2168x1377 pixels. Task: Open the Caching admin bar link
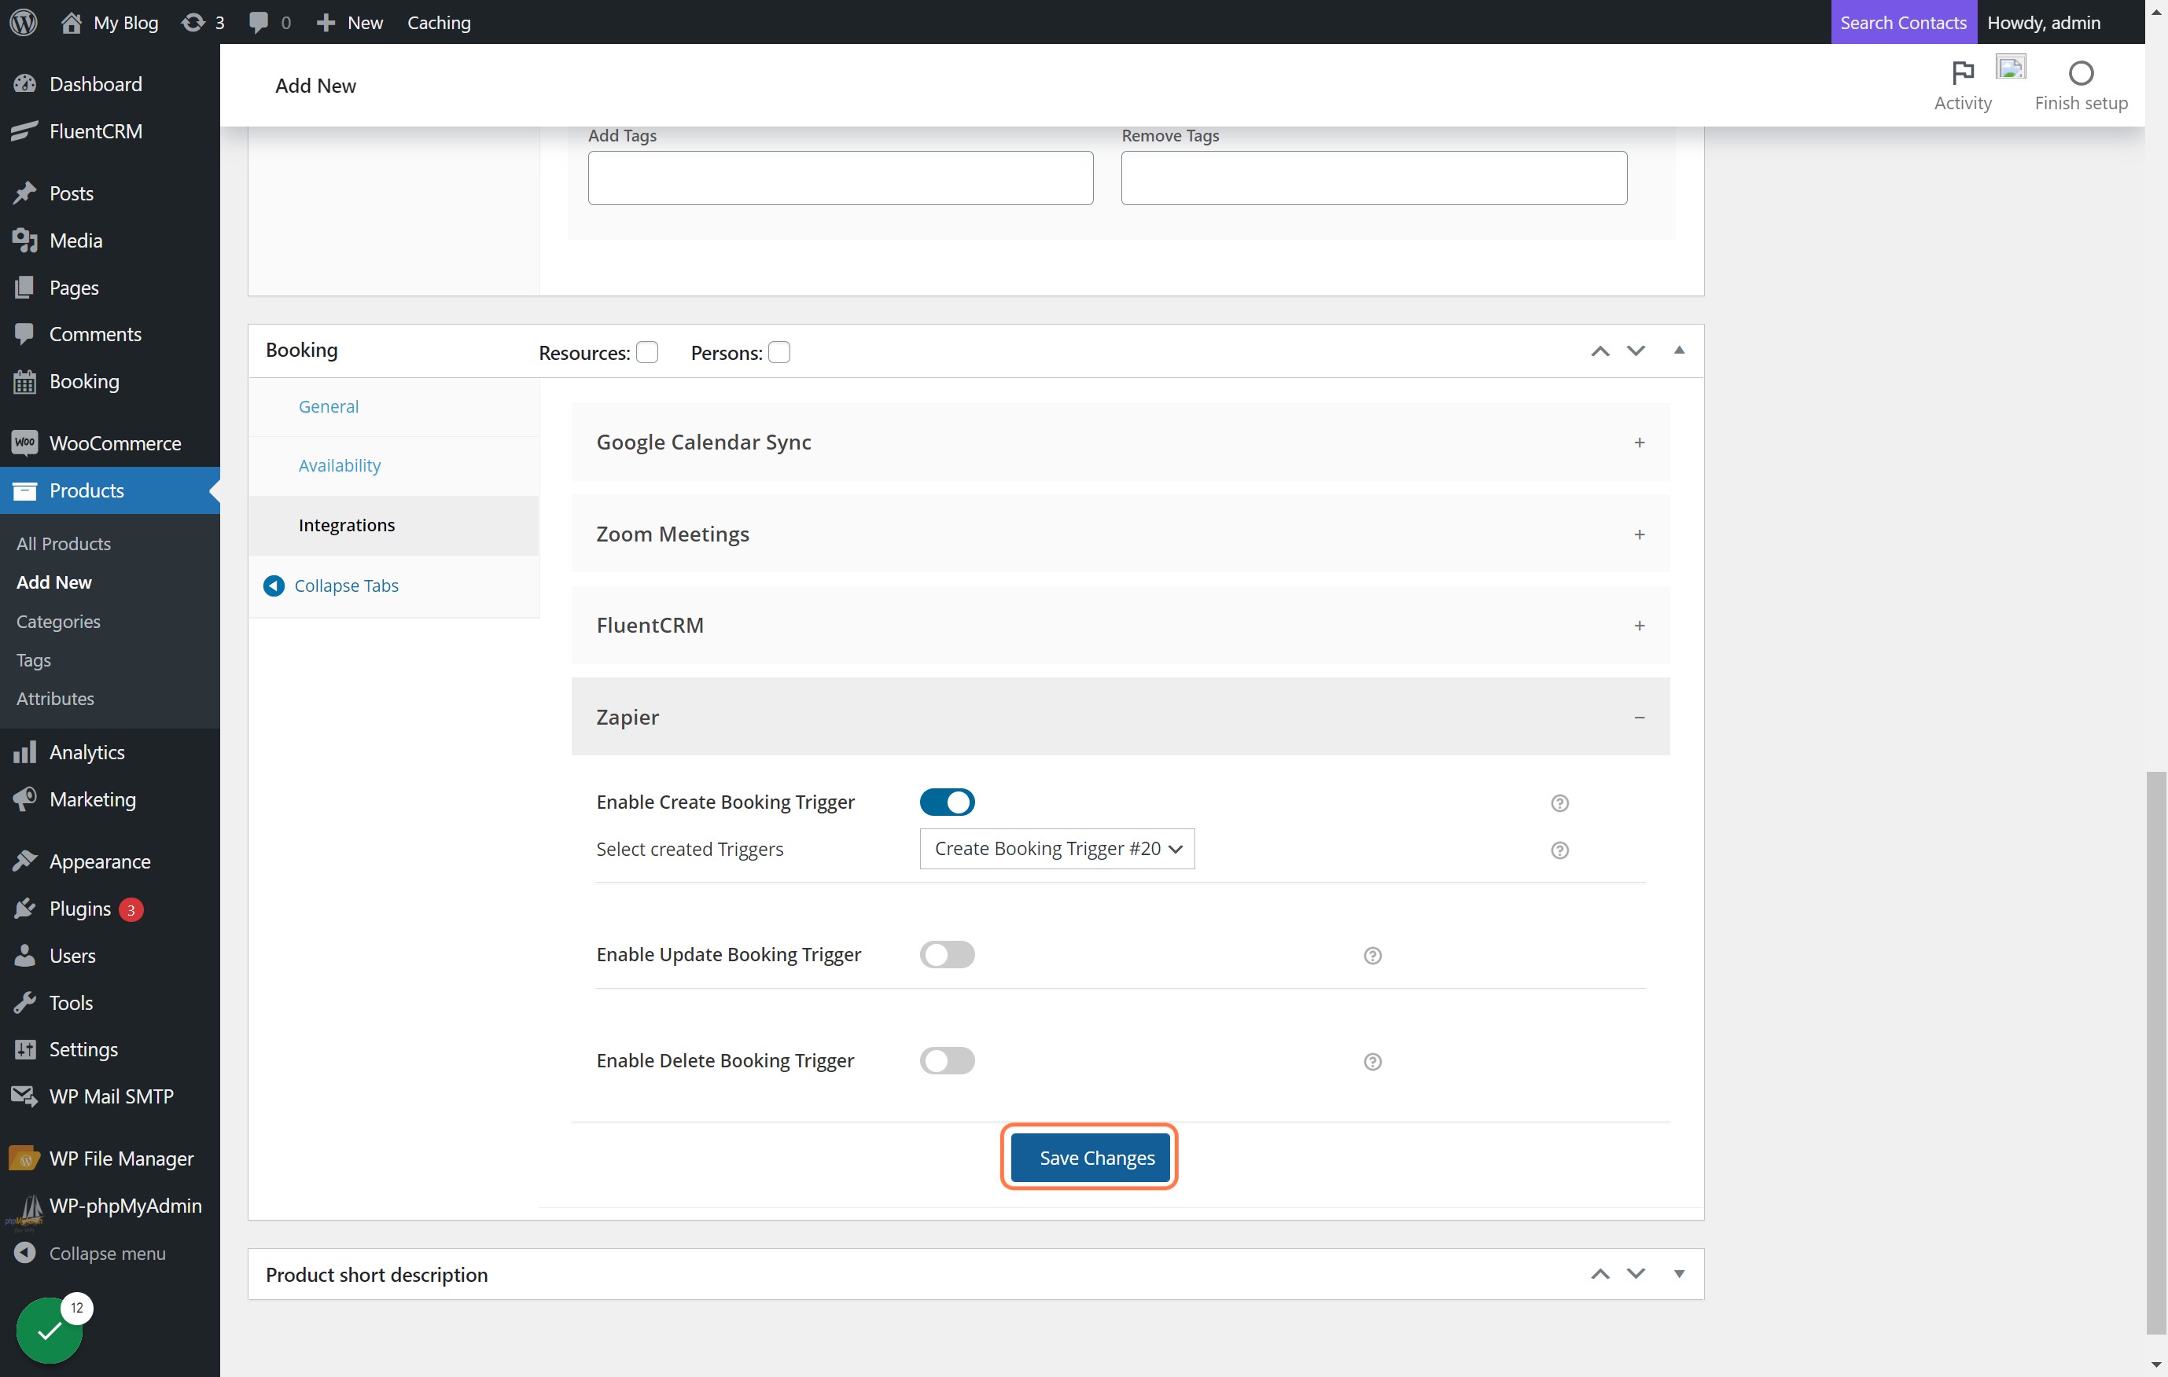pyautogui.click(x=439, y=23)
